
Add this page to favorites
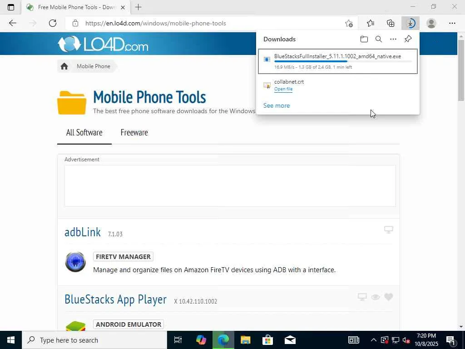point(349,23)
